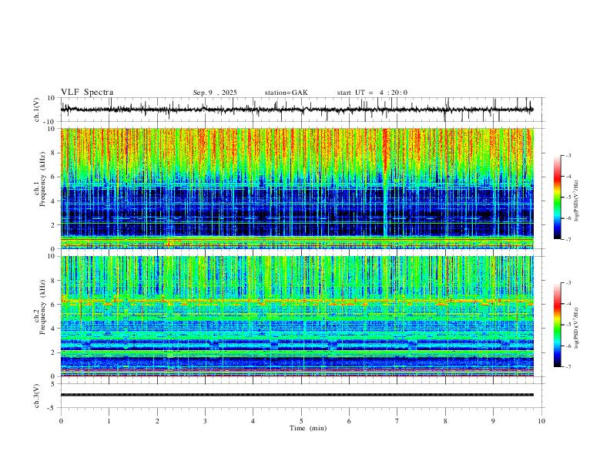Click the "station=GAK" header label
610x472 pixels.
click(286, 93)
